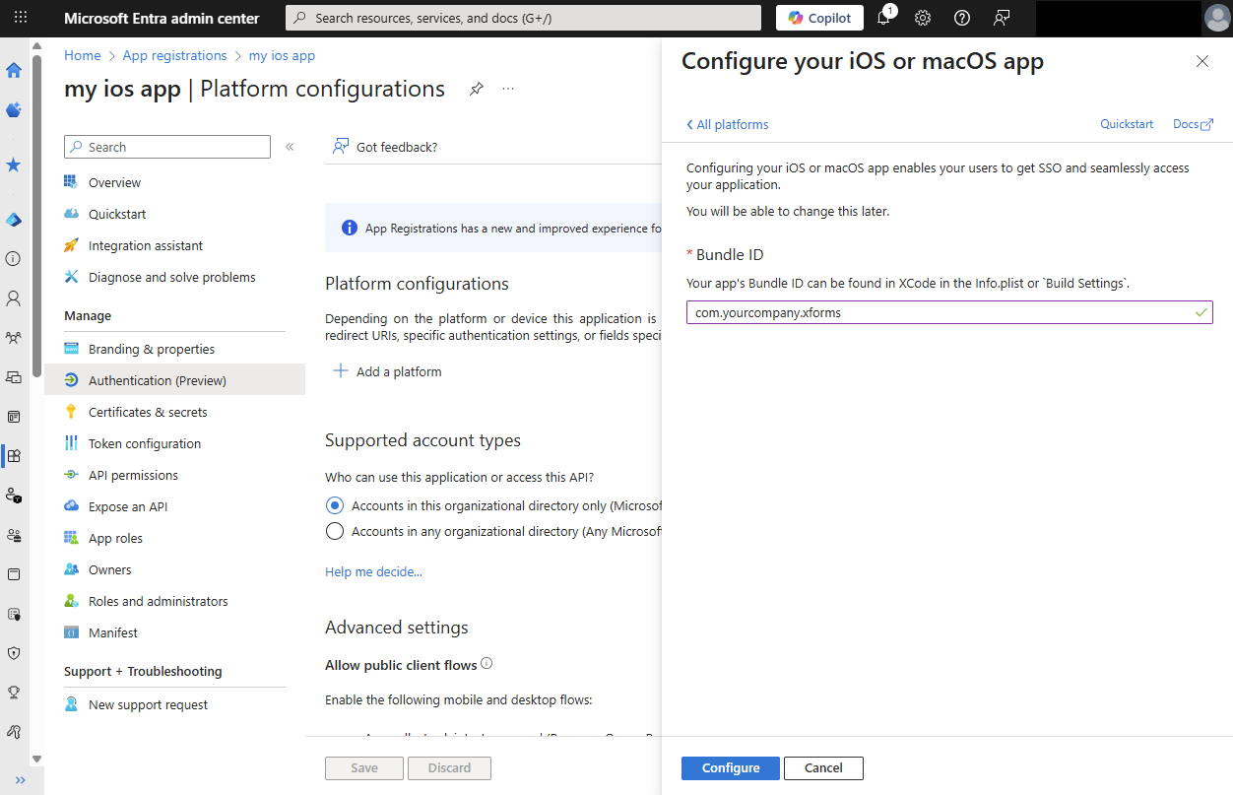Click the Configure button
The height and width of the screenshot is (795, 1233).
tap(731, 767)
